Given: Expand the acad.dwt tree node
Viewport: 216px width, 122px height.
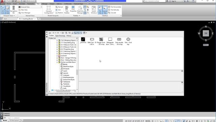Looking at the screenshot, I should pyautogui.click(x=57, y=56).
